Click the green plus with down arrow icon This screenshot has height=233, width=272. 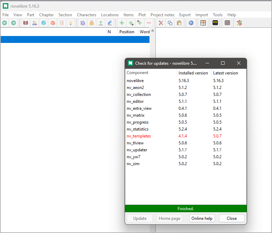point(131,23)
